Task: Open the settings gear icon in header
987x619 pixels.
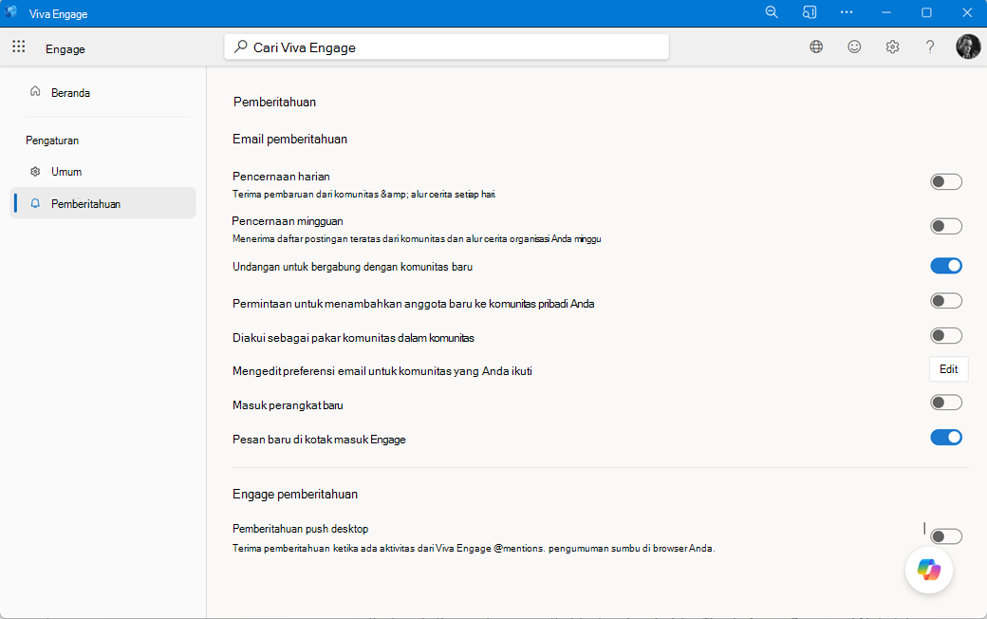Action: pos(893,47)
